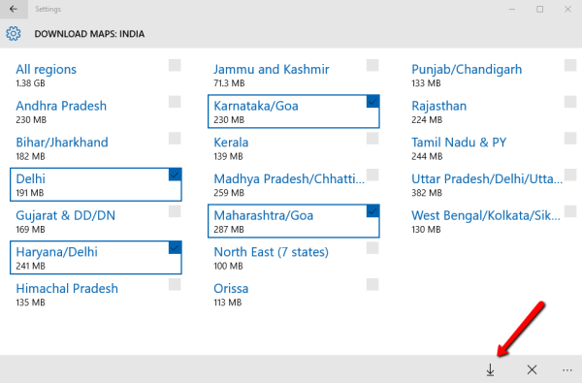Go back using the back arrow

click(x=14, y=9)
